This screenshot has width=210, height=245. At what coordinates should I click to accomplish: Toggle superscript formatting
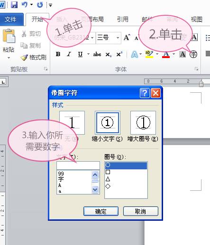pyautogui.click(x=119, y=54)
